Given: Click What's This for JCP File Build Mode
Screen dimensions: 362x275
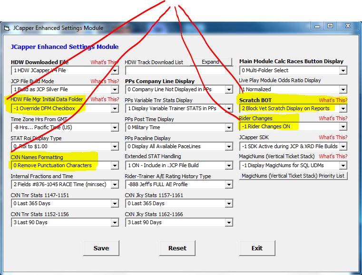Looking at the screenshot, I should 105,81.
